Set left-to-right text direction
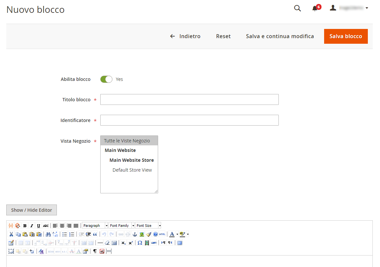The image size is (380, 267). 163,243
